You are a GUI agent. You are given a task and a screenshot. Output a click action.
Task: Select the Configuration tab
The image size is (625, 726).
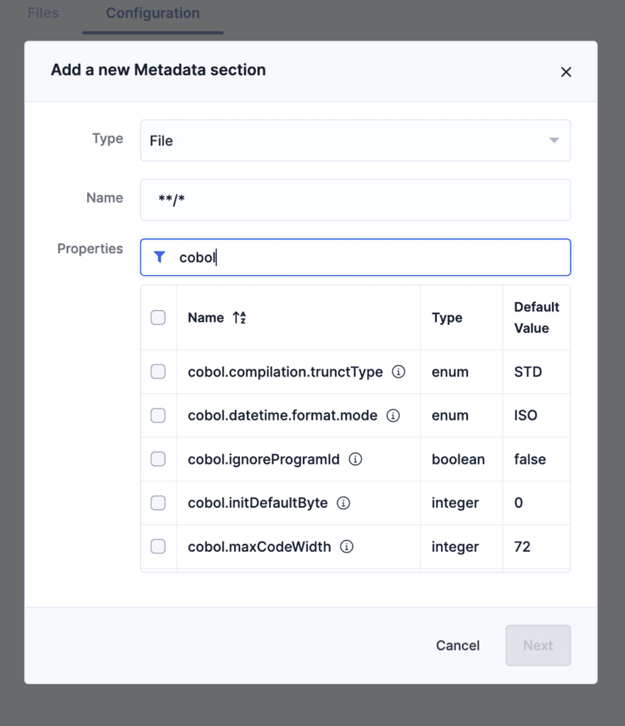pos(152,12)
